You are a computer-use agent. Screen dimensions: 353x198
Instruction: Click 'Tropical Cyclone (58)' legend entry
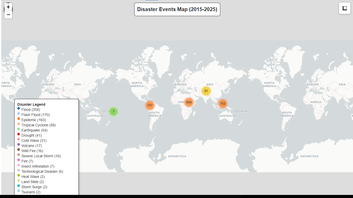(x=39, y=125)
